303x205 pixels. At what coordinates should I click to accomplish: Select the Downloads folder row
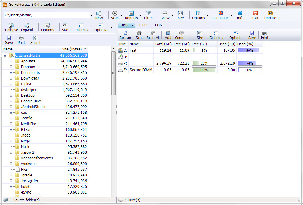[45, 78]
